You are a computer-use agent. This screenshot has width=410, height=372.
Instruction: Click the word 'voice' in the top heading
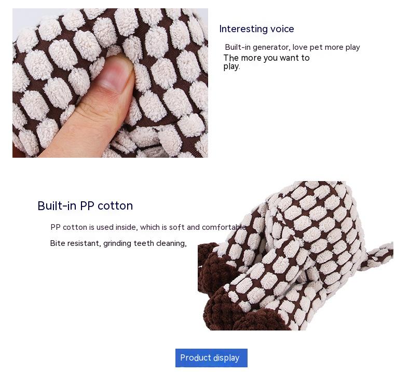coord(282,29)
